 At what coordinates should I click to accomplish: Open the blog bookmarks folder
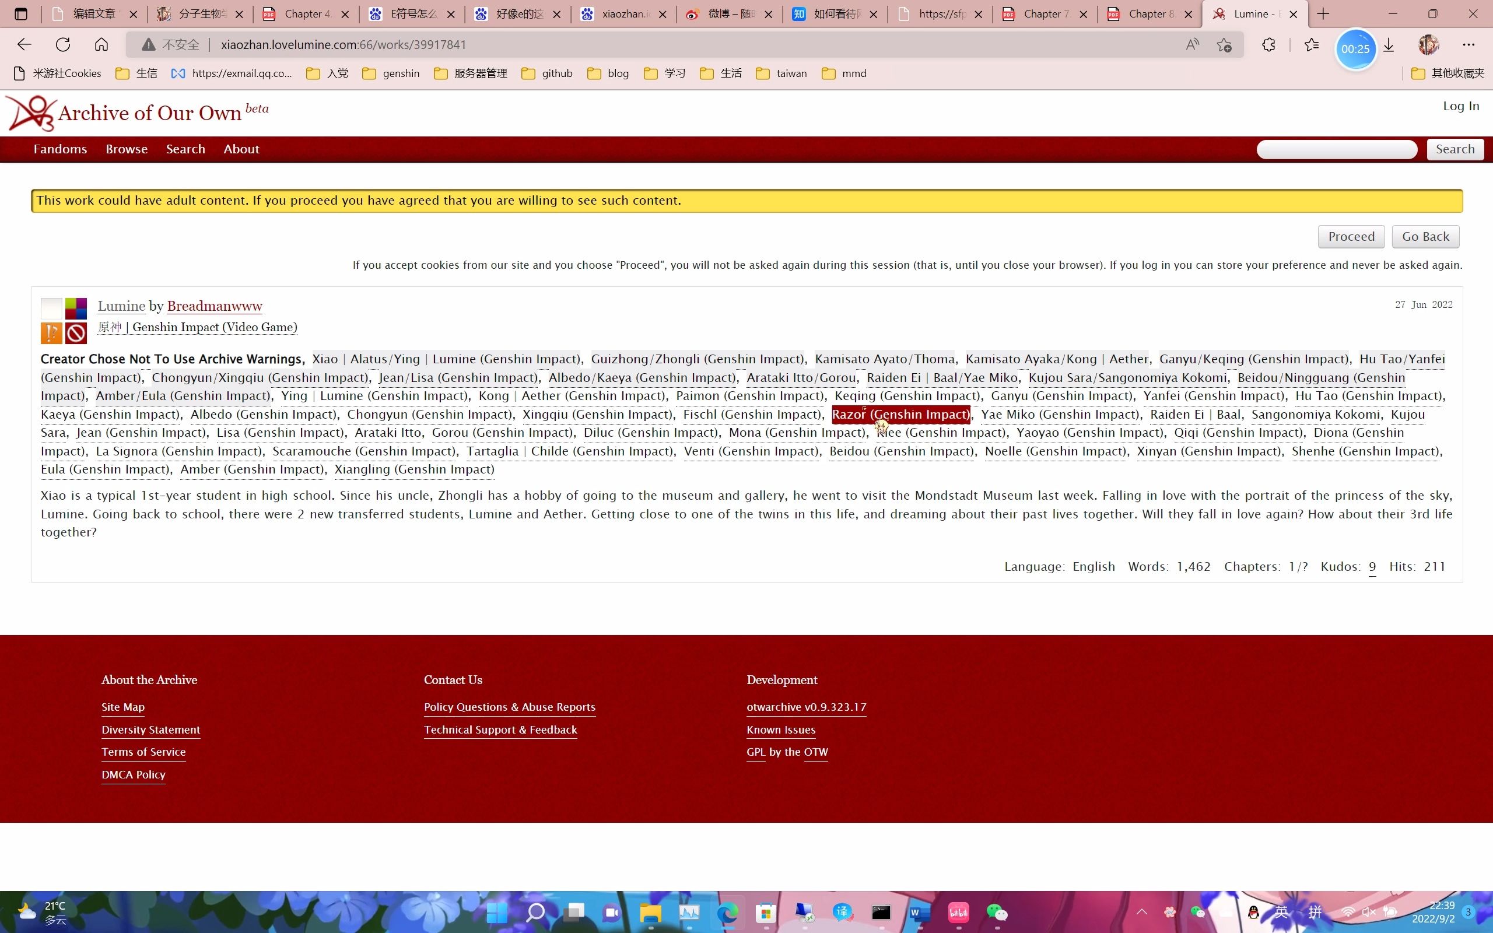608,73
